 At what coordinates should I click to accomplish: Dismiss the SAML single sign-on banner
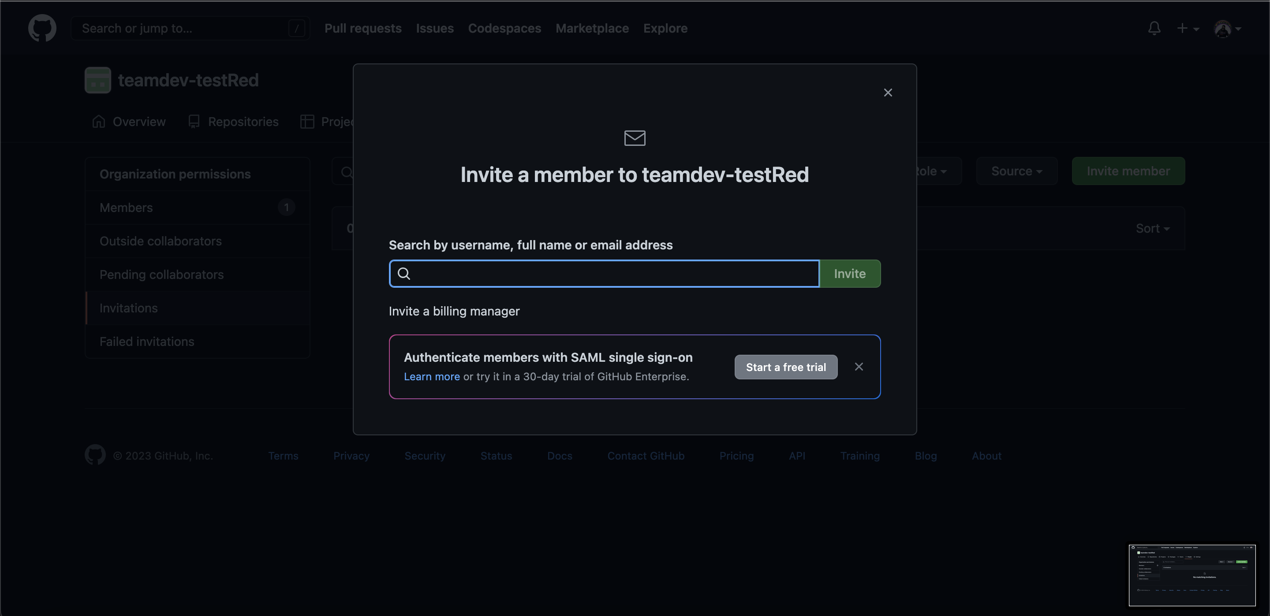click(x=859, y=366)
